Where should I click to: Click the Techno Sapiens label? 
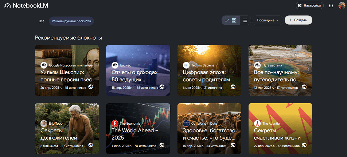202,65
